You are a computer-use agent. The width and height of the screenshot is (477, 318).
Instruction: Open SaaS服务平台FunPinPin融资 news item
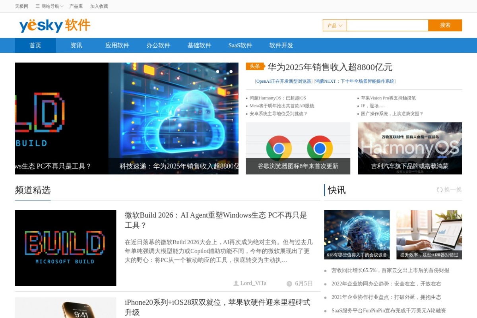pos(389,311)
